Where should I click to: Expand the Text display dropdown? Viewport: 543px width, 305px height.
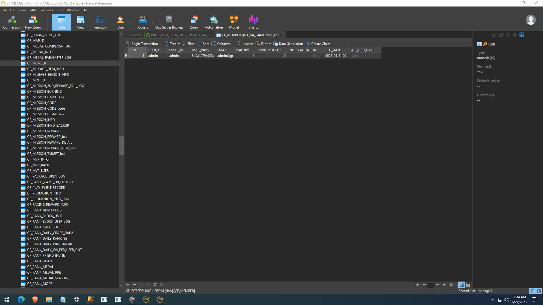pos(179,44)
